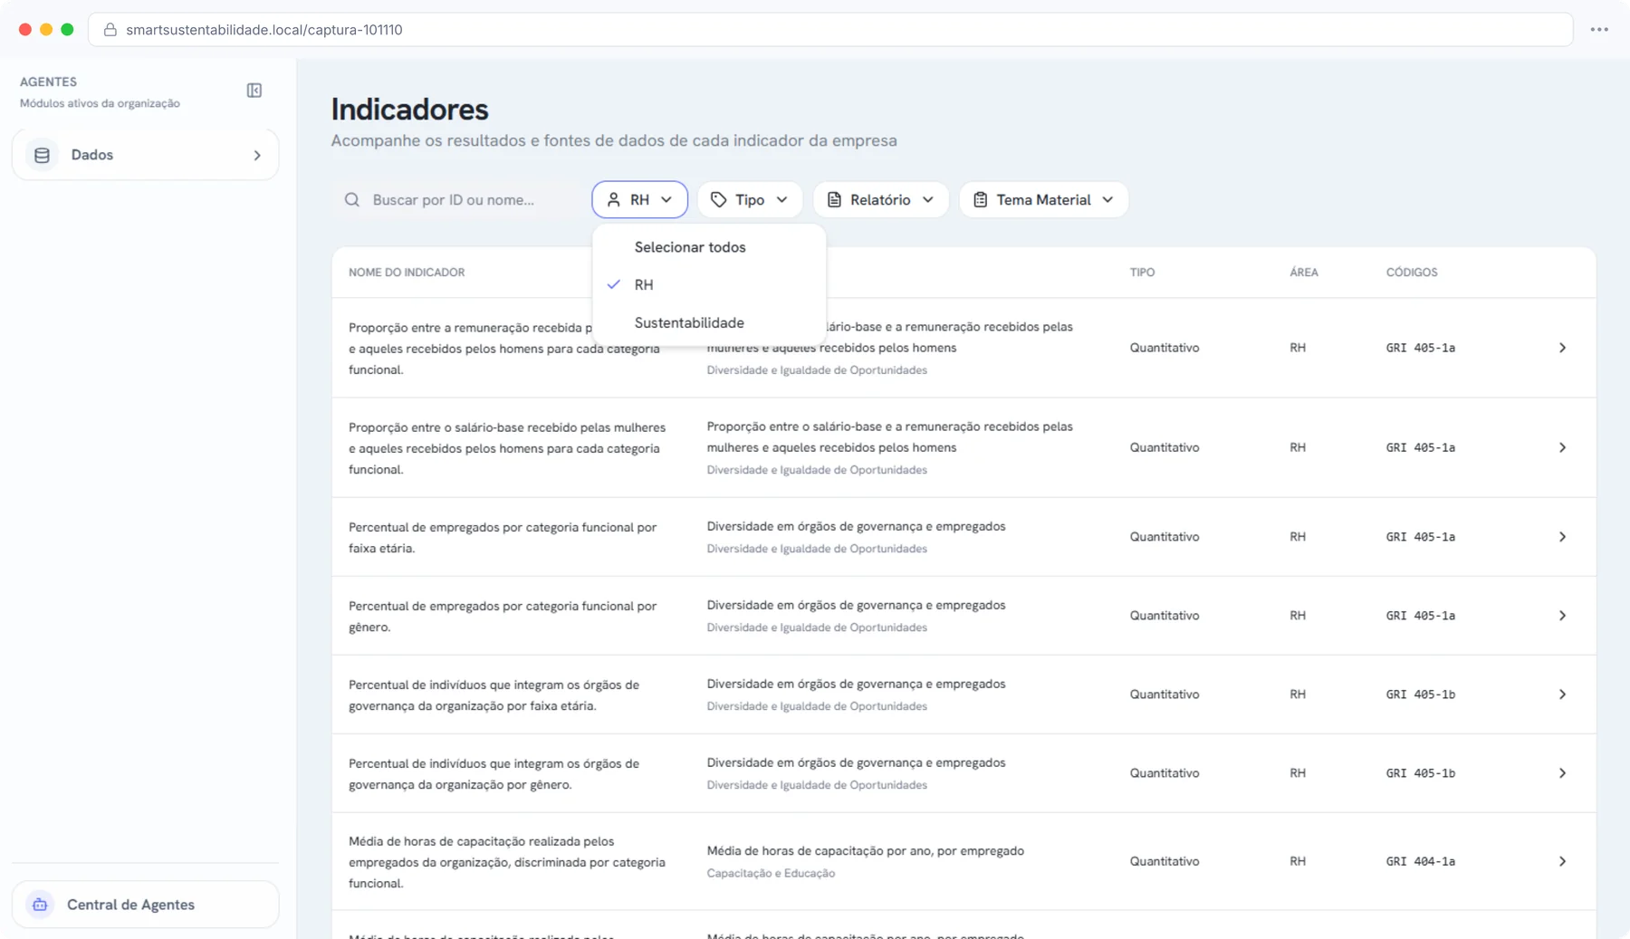Uncheck the RH option checkmark
The image size is (1630, 939).
tap(614, 284)
